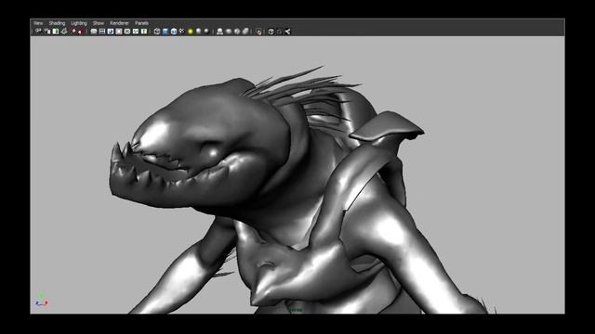Open the Show menu
595x334 pixels.
[x=99, y=23]
